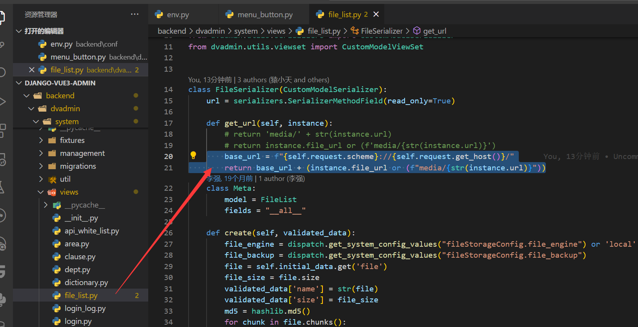638x327 pixels.
Task: Click line number 14 in gutter
Action: point(168,89)
